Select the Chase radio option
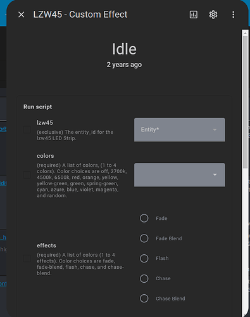250x317 pixels. (144, 278)
